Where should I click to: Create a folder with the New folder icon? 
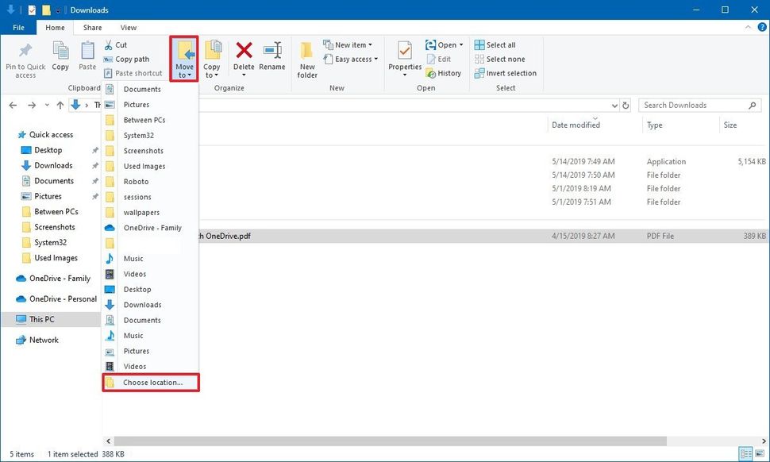click(306, 57)
